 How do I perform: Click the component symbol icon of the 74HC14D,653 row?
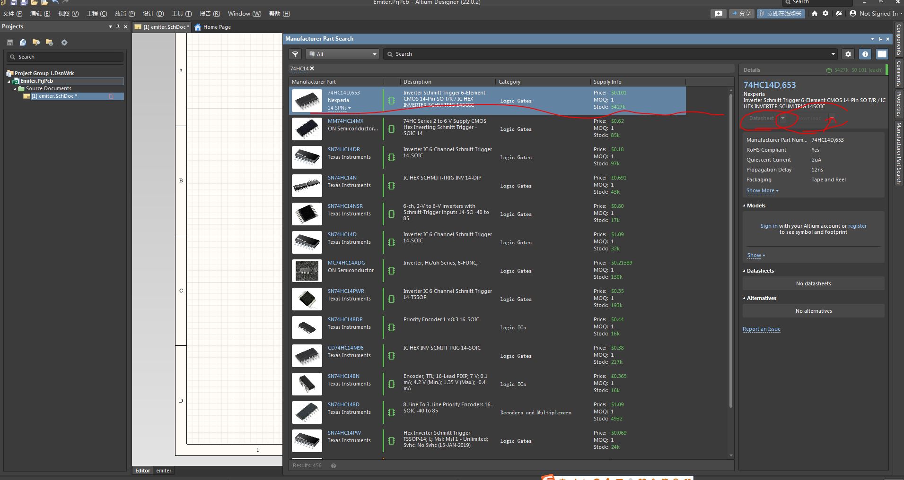[x=391, y=101]
